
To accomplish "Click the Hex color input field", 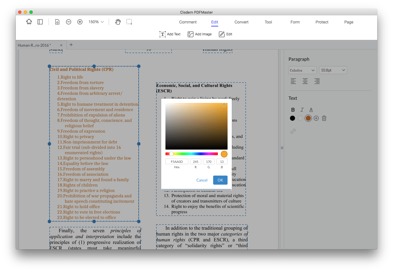I will tap(177, 162).
